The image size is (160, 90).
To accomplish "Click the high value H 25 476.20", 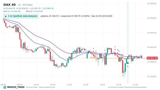I will (22, 8).
